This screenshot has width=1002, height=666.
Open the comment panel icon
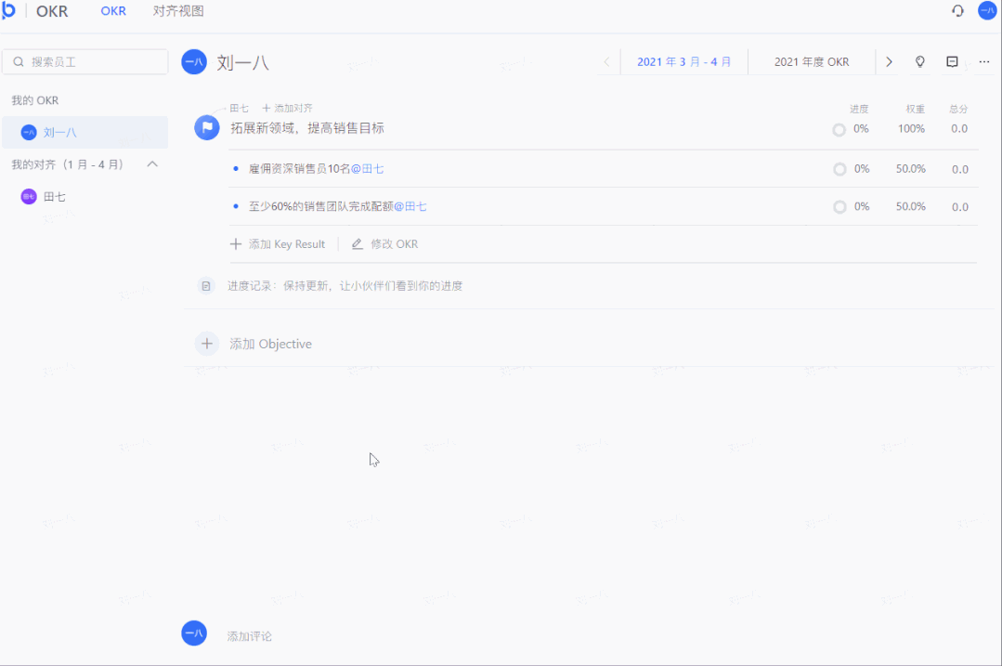[951, 61]
